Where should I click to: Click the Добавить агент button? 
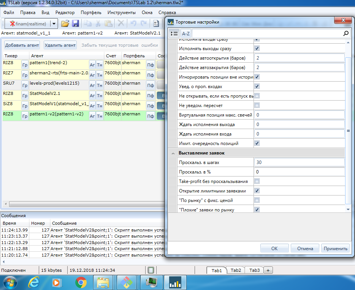(22, 45)
